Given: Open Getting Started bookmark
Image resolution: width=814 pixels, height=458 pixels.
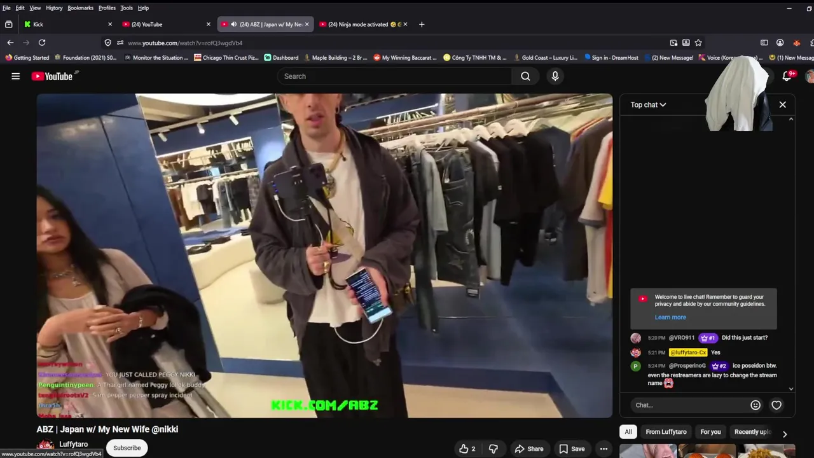Looking at the screenshot, I should click(x=27, y=58).
